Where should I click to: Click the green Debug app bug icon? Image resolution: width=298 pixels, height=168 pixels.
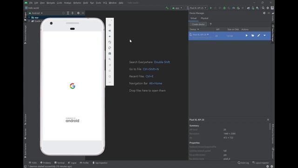click(224, 8)
